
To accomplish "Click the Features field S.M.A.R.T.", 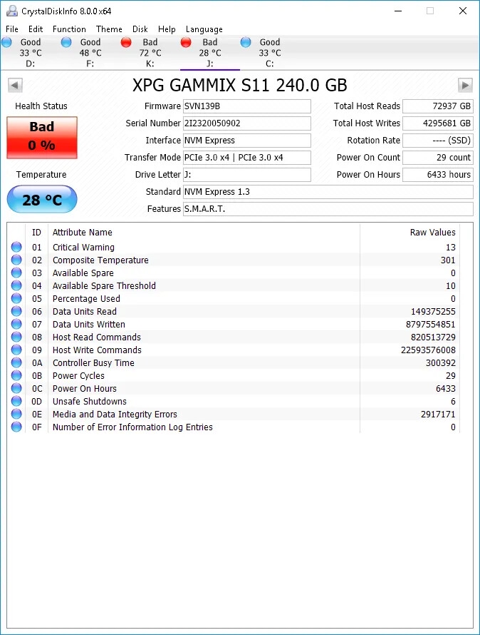I will [x=328, y=209].
